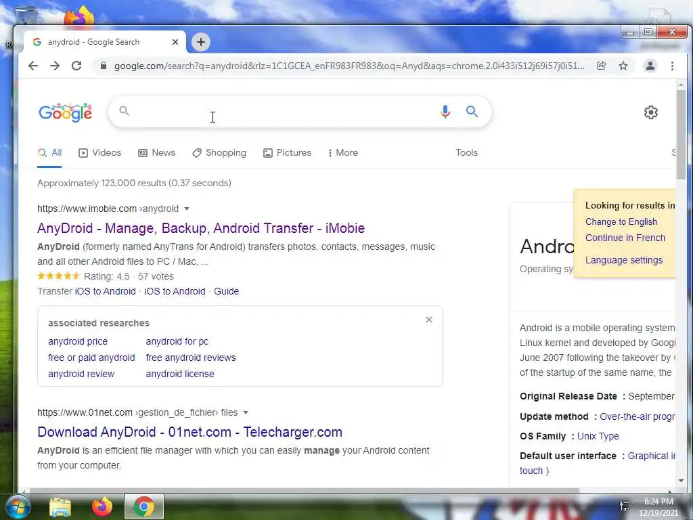Viewport: 693px width, 520px height.
Task: Click the Over-the-air update method link
Action: point(638,416)
